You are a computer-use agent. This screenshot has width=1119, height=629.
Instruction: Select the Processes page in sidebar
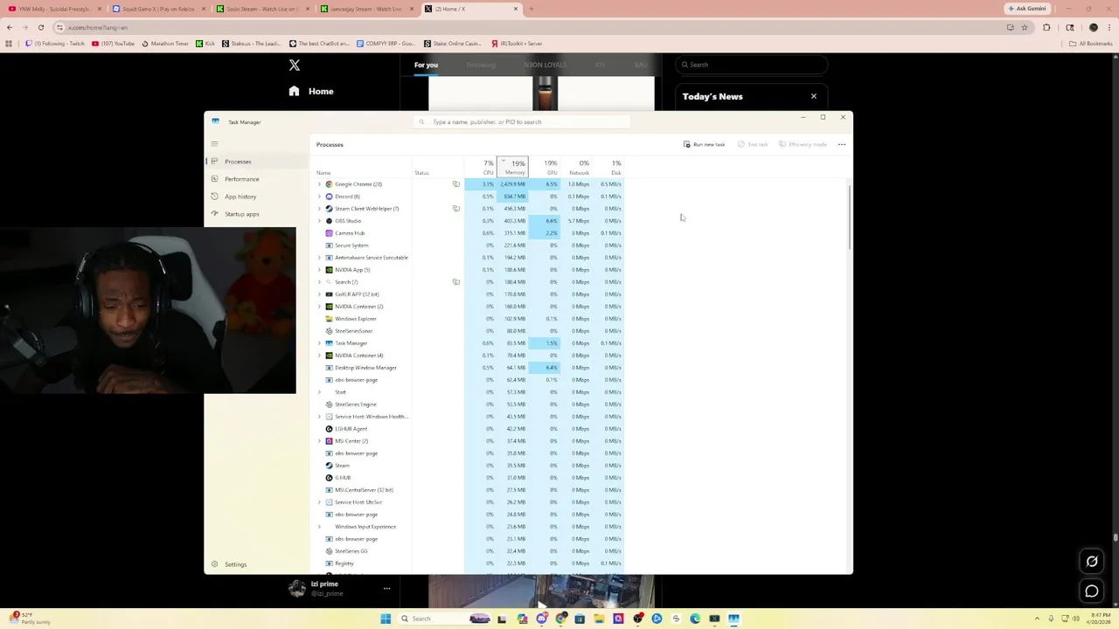pos(256,162)
